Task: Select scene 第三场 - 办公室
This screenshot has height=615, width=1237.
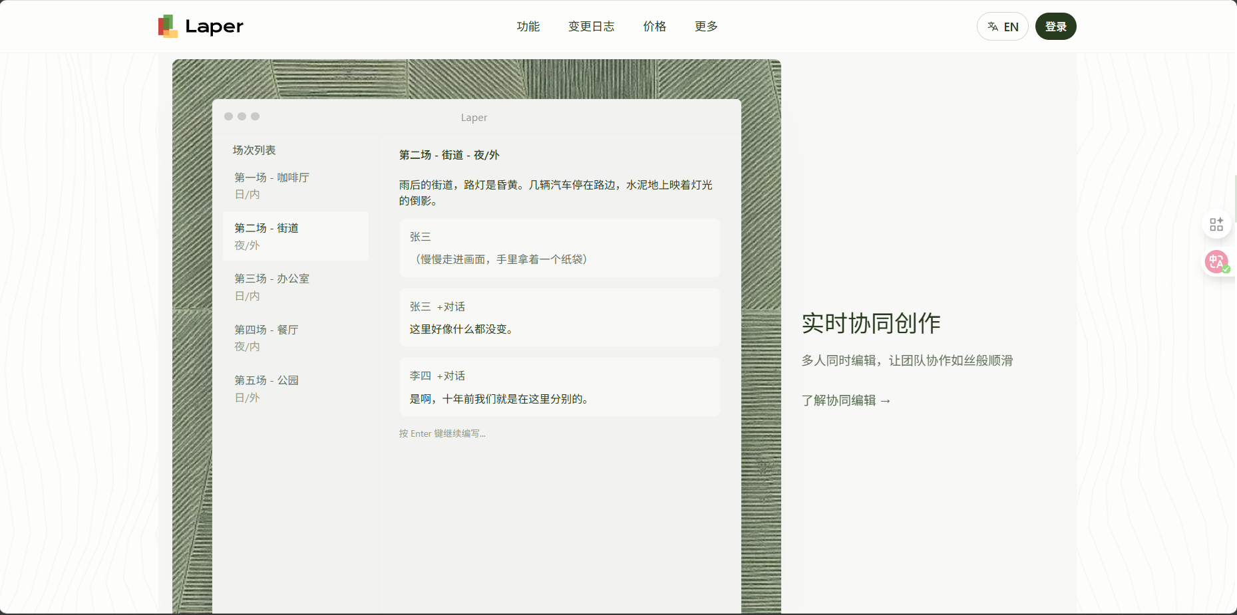Action: tap(295, 287)
